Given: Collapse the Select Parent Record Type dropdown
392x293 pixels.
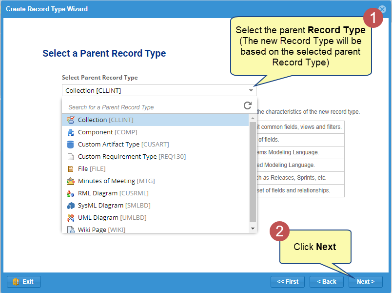Looking at the screenshot, I should point(251,90).
